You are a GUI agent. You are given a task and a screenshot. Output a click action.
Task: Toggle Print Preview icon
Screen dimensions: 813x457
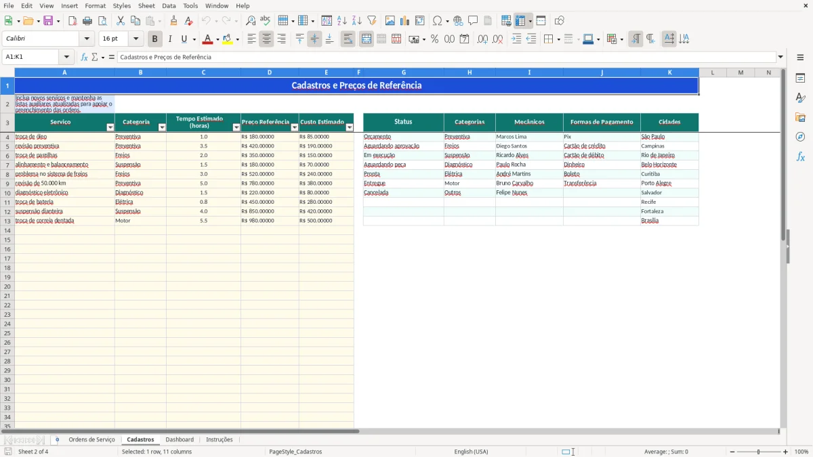pyautogui.click(x=102, y=21)
